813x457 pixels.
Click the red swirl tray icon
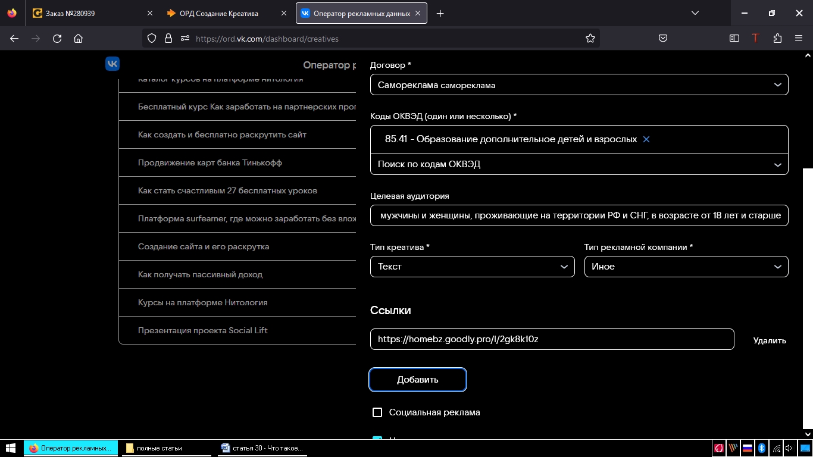click(719, 448)
